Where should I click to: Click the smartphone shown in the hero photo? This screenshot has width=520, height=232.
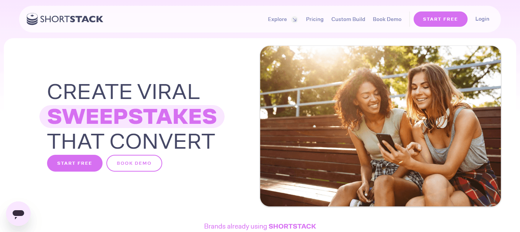(x=386, y=142)
